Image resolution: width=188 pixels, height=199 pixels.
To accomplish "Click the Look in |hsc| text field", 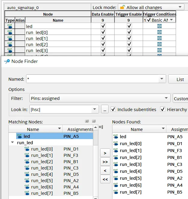I will (61, 109).
